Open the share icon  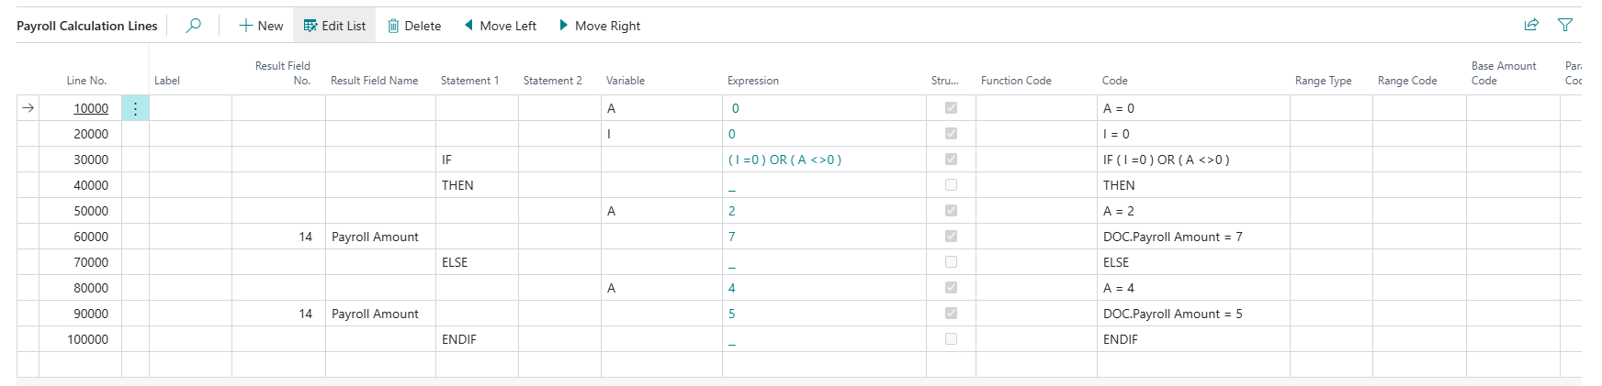pos(1531,26)
